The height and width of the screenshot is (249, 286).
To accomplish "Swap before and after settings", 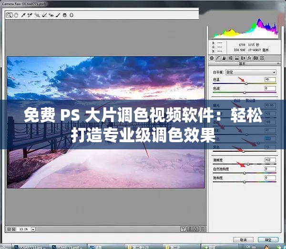I will pos(190,229).
